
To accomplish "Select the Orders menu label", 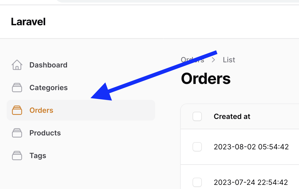I will (x=41, y=110).
